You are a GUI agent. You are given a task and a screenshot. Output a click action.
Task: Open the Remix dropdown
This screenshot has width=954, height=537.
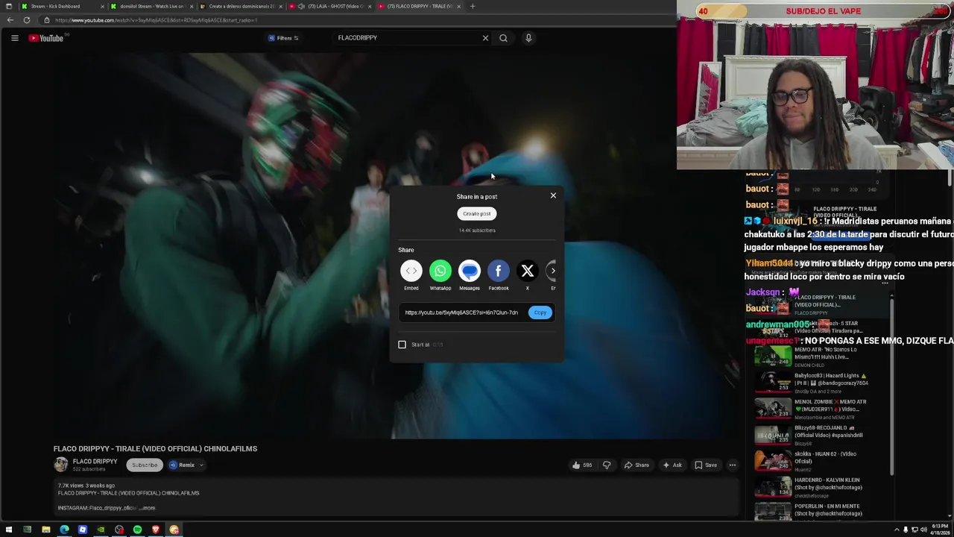tap(186, 465)
